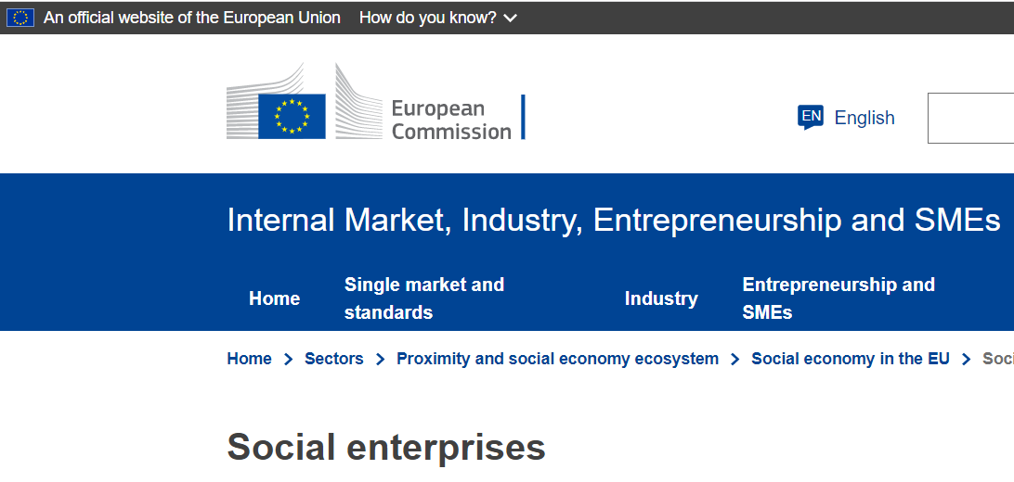Expand the 'How do you know?' dropdown
The width and height of the screenshot is (1014, 482).
coord(428,18)
